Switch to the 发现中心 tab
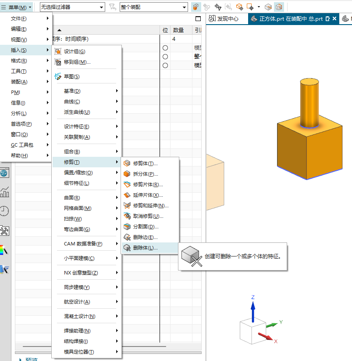The image size is (352, 361). pyautogui.click(x=227, y=18)
